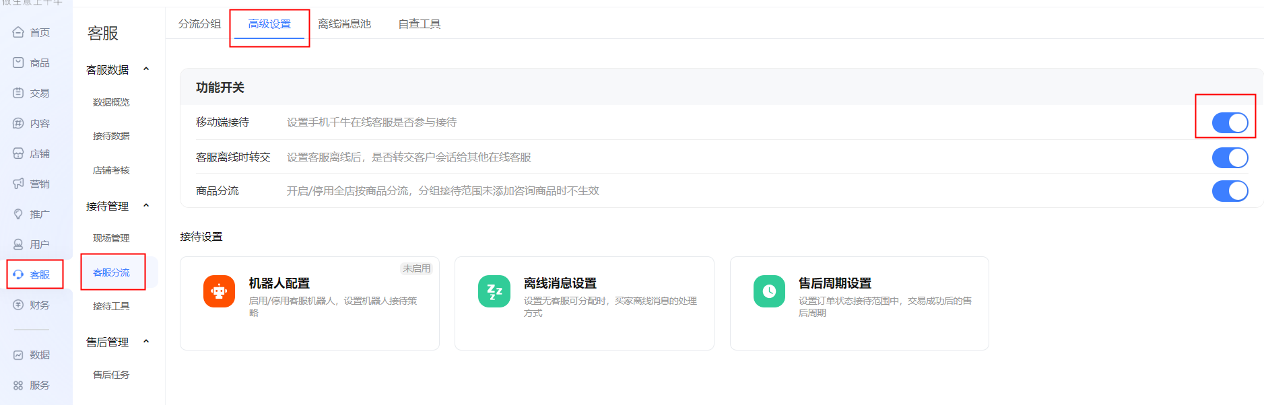This screenshot has width=1264, height=405.
Task: Click the 移动端接待 label text
Action: (x=222, y=122)
